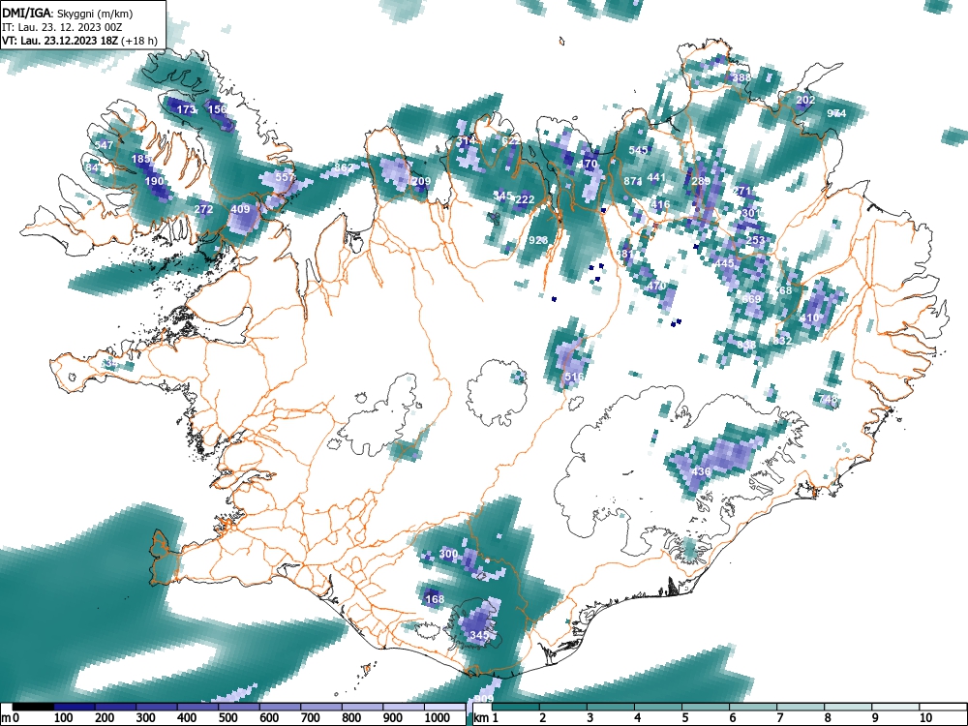
Task: Click the visibility value '547' on the map
Action: (104, 145)
